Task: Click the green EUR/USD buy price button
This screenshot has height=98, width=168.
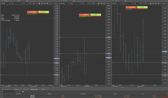Action: pyautogui.click(x=142, y=7)
